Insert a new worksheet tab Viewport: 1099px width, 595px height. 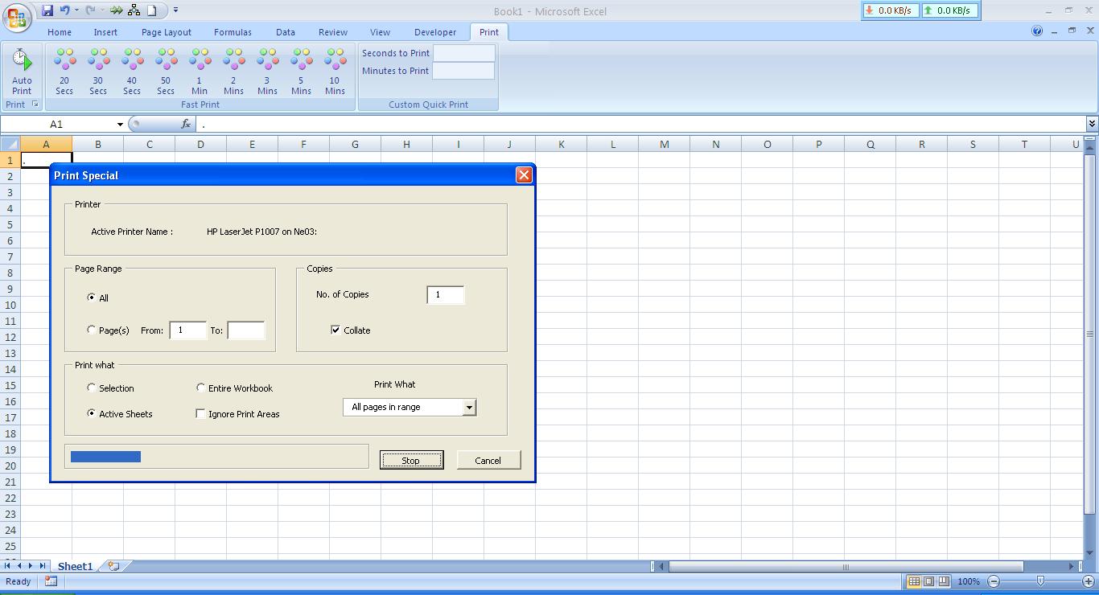(113, 566)
